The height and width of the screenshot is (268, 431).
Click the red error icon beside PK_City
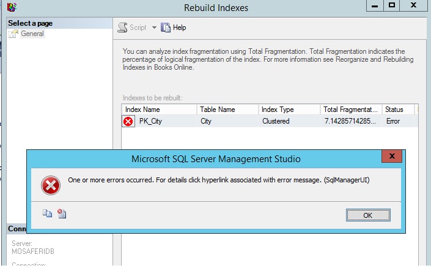coord(128,121)
